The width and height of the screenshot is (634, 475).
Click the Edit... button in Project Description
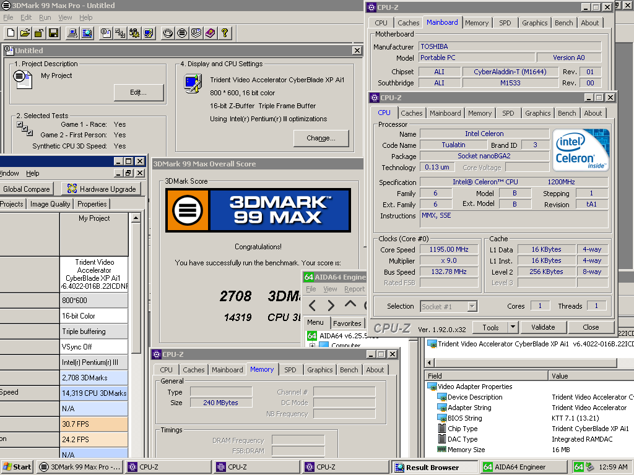(138, 93)
